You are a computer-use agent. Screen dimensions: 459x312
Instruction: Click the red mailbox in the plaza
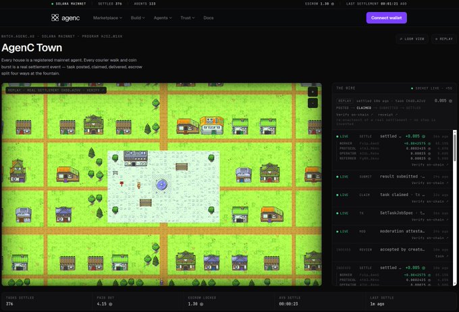point(122,183)
